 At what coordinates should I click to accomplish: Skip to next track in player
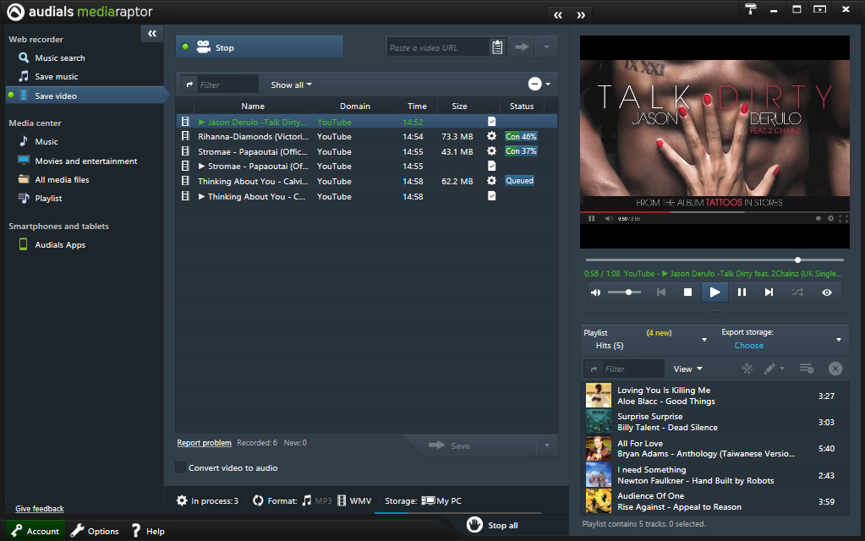pyautogui.click(x=769, y=292)
